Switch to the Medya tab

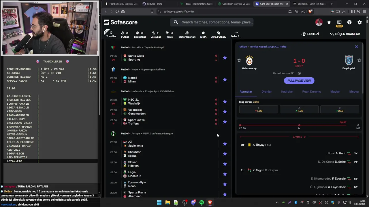coord(354,92)
